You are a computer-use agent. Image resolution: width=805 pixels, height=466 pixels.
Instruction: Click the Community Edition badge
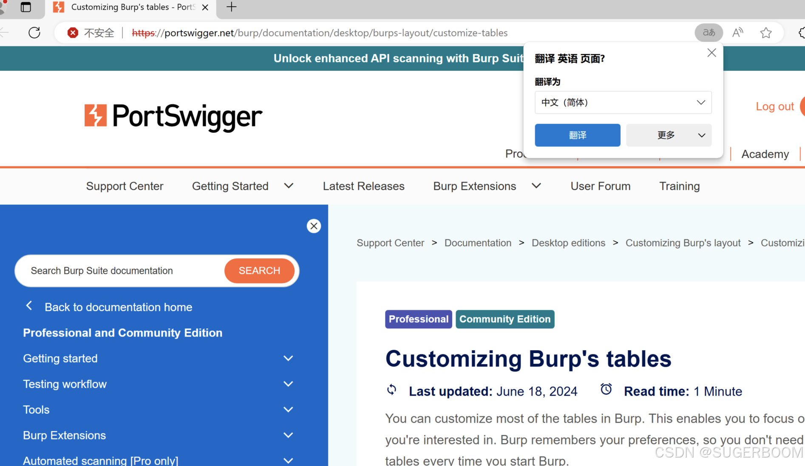(505, 319)
